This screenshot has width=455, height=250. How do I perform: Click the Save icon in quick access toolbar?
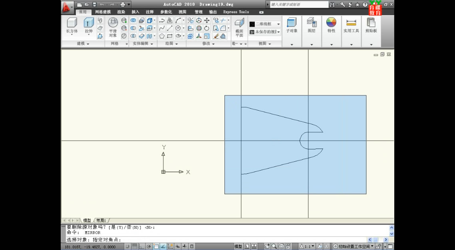point(94,5)
